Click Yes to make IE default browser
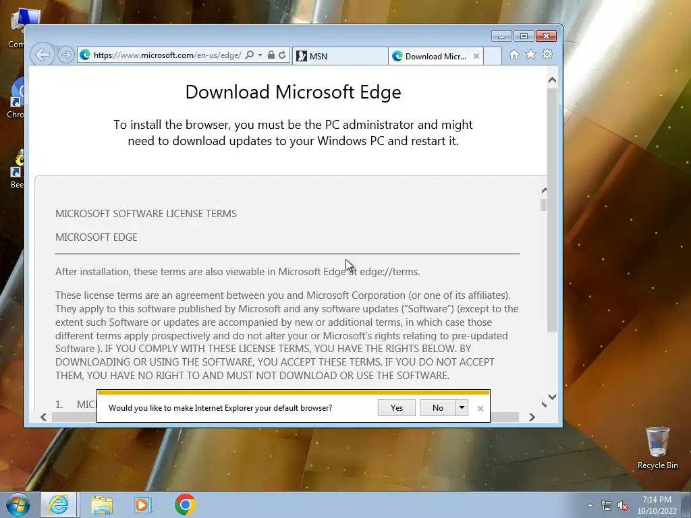691x518 pixels. pos(397,408)
